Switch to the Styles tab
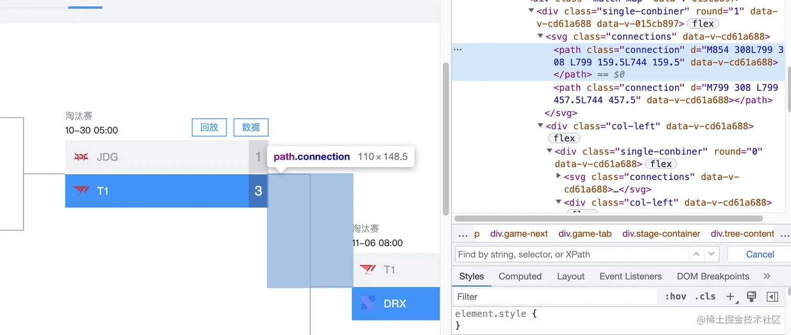 click(471, 276)
